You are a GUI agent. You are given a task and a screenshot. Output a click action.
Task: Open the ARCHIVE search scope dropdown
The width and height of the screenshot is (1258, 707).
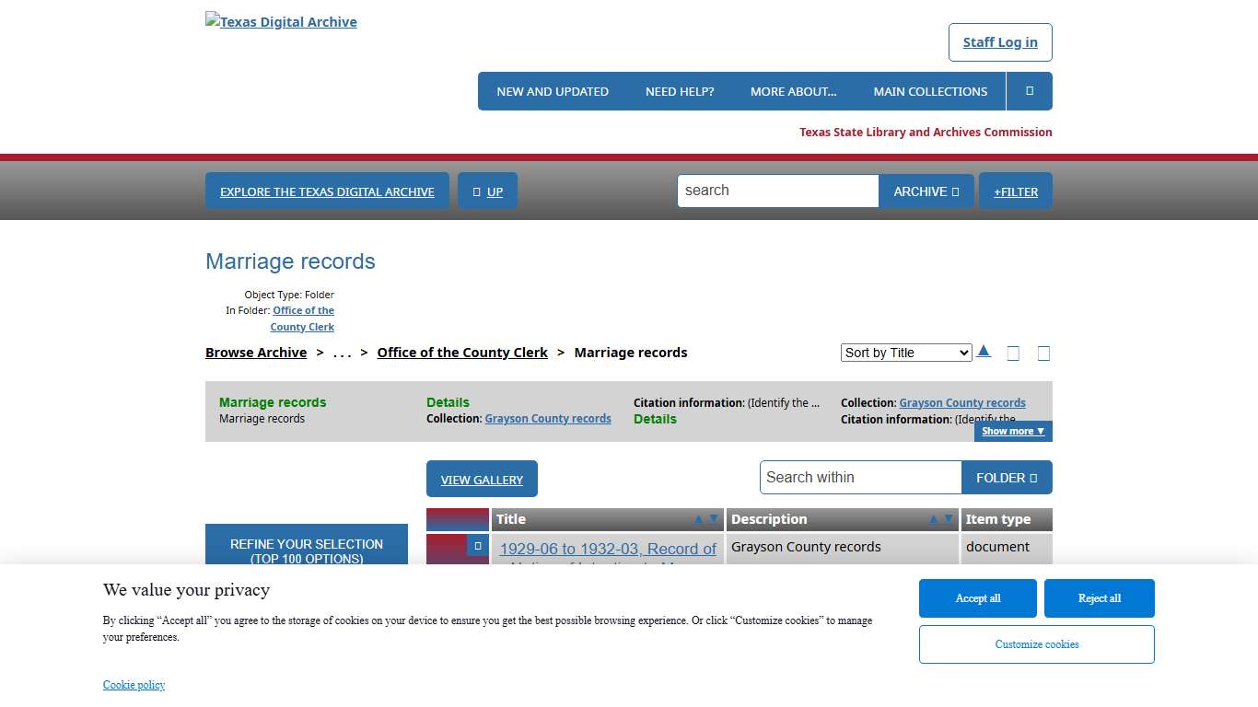(926, 191)
